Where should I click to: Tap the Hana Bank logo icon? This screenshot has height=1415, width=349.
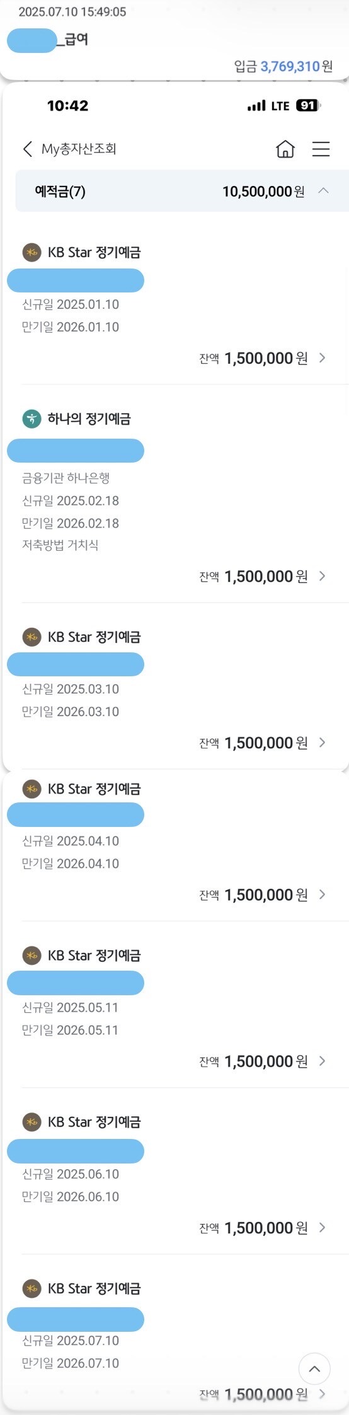[x=31, y=419]
